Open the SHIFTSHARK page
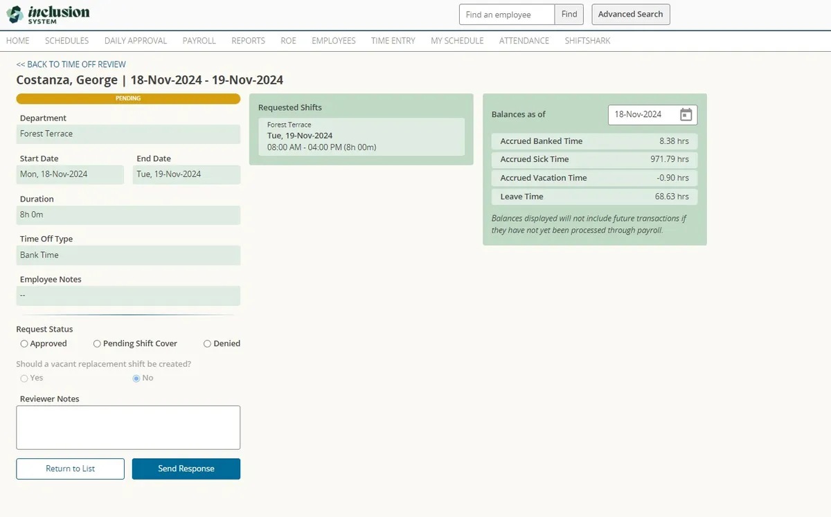Viewport: 831px width, 517px height. point(587,41)
